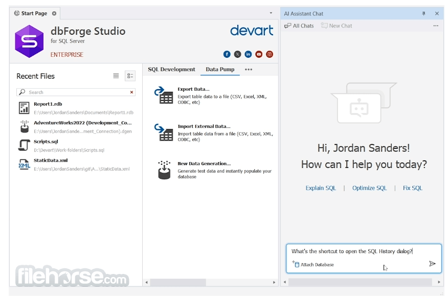This screenshot has width=448, height=302.
Task: Start a New Chat
Action: coord(337,26)
